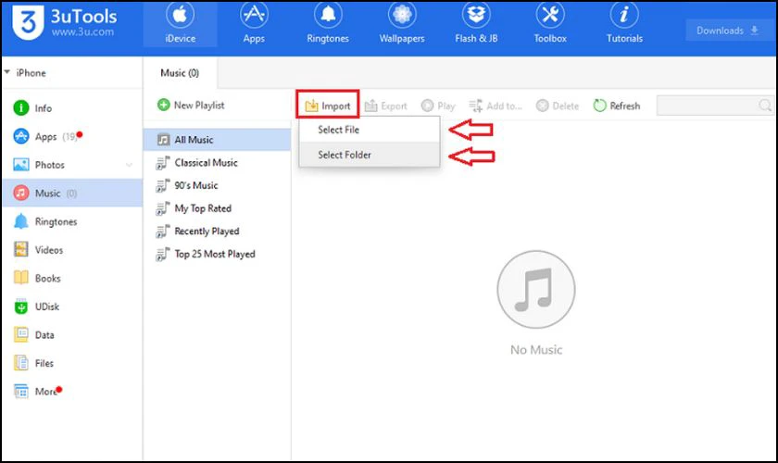Click the green New Playlist plus icon

click(x=163, y=106)
